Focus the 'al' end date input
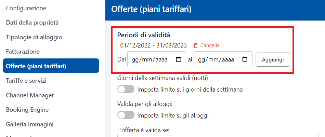This screenshot has height=137, width=325. (217, 59)
